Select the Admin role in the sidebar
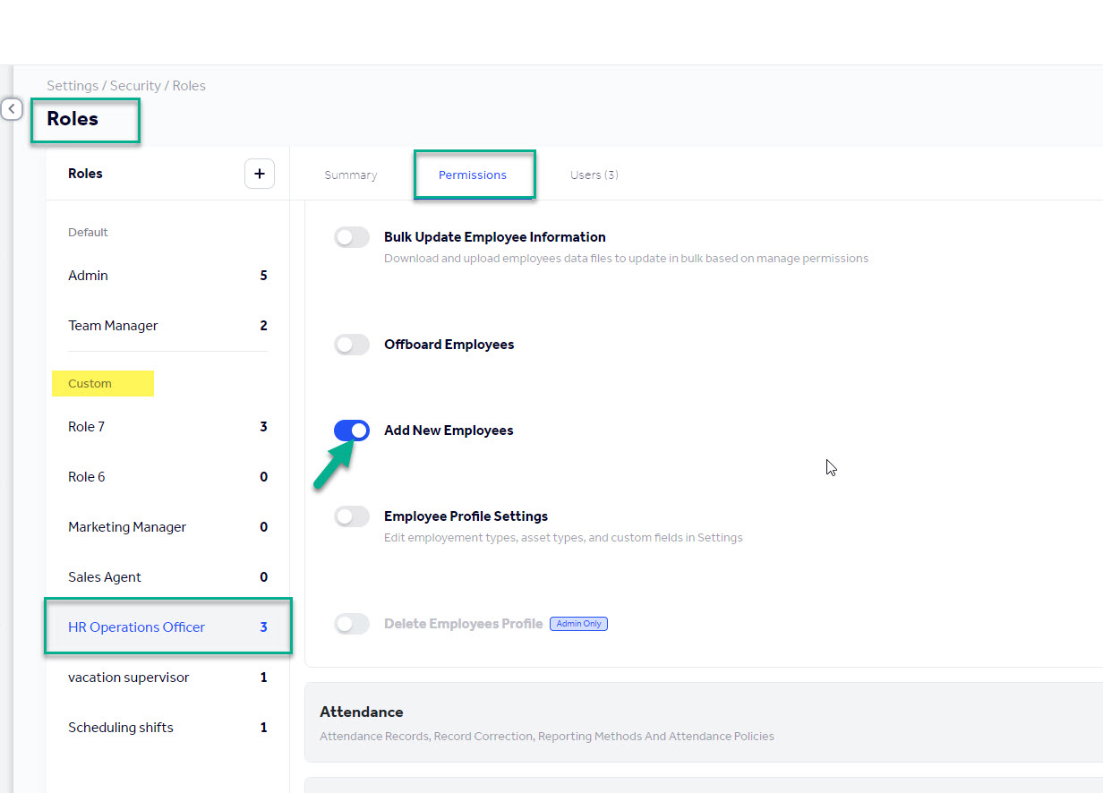The height and width of the screenshot is (793, 1103). pyautogui.click(x=88, y=275)
